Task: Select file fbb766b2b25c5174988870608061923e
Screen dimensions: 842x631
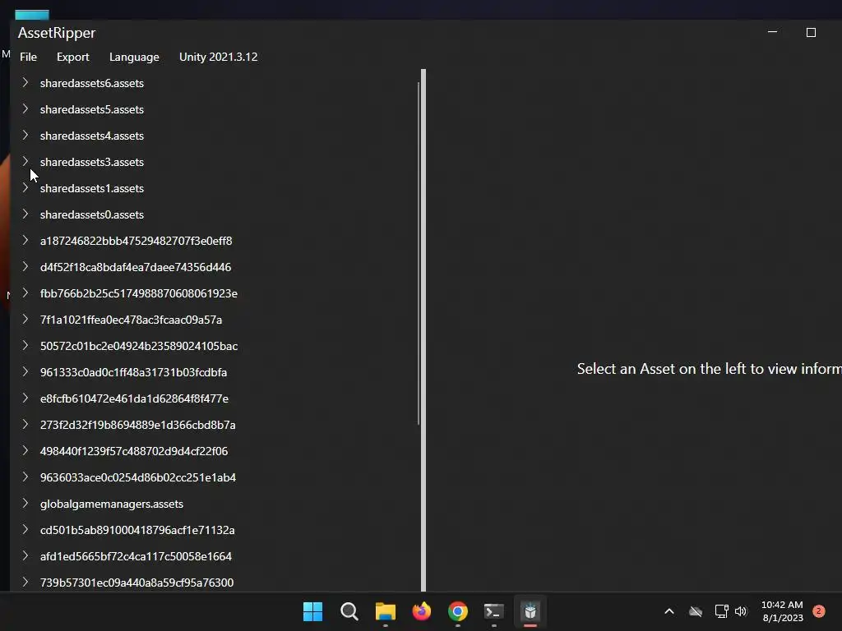Action: 138,293
